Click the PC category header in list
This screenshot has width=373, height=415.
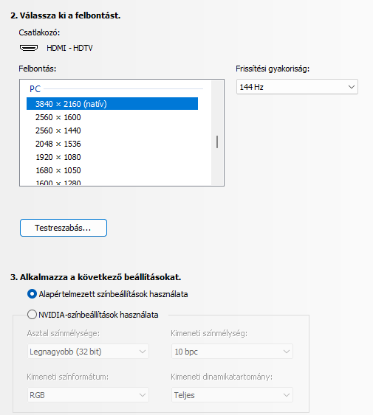click(35, 89)
